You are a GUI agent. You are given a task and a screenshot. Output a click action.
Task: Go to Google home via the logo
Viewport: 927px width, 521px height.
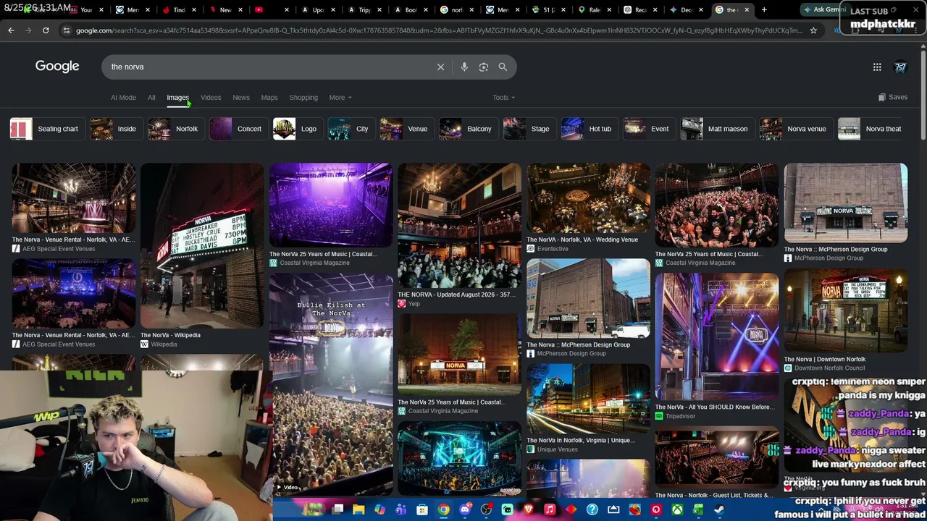(57, 67)
